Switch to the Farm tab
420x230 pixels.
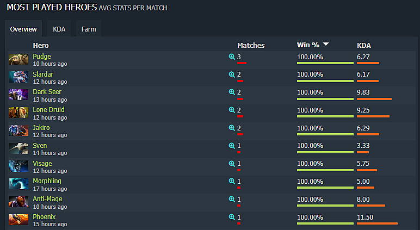tap(88, 29)
